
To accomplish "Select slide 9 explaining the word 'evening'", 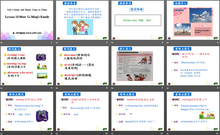I will [x=27, y=111].
